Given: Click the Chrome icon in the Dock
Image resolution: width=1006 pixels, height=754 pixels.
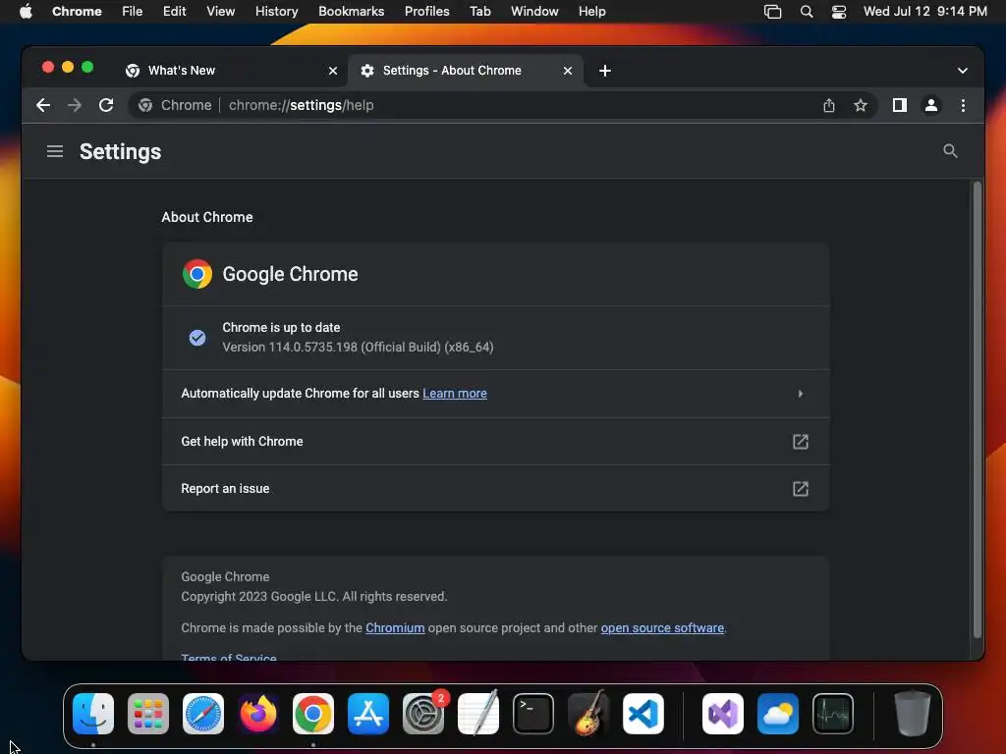Looking at the screenshot, I should (x=313, y=714).
